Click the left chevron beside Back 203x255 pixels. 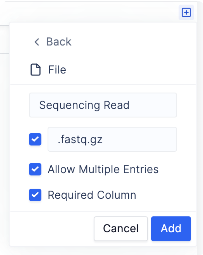[37, 42]
